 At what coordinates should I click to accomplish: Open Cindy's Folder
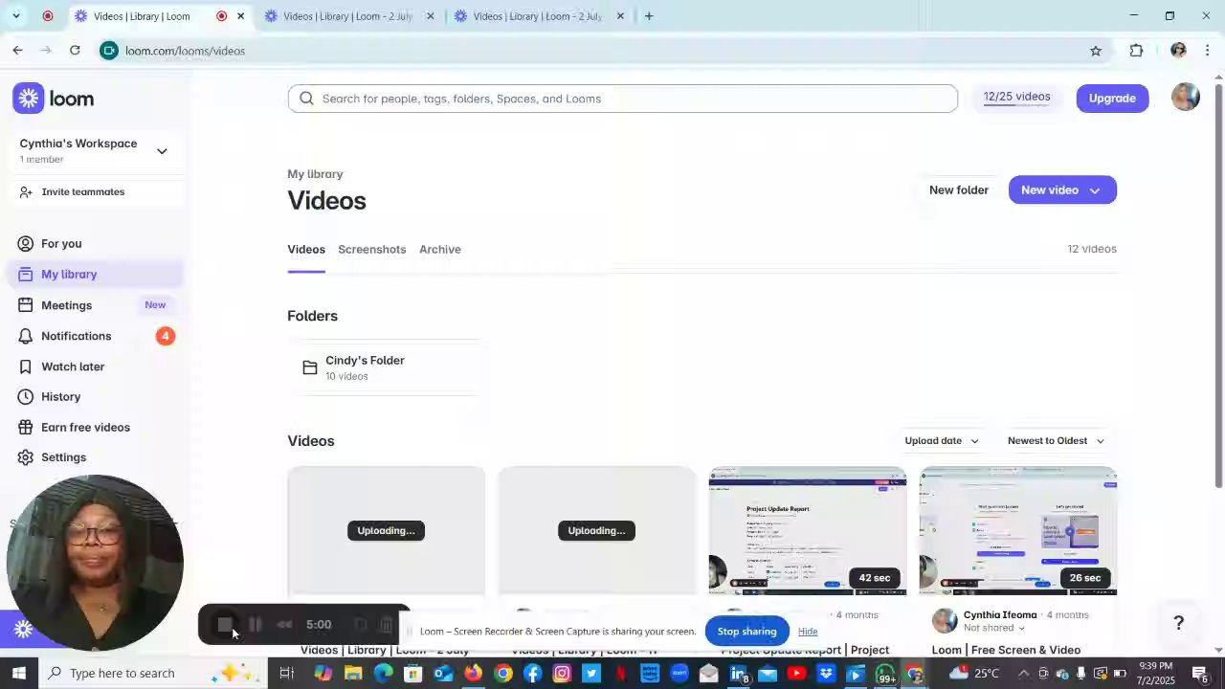[x=383, y=367]
